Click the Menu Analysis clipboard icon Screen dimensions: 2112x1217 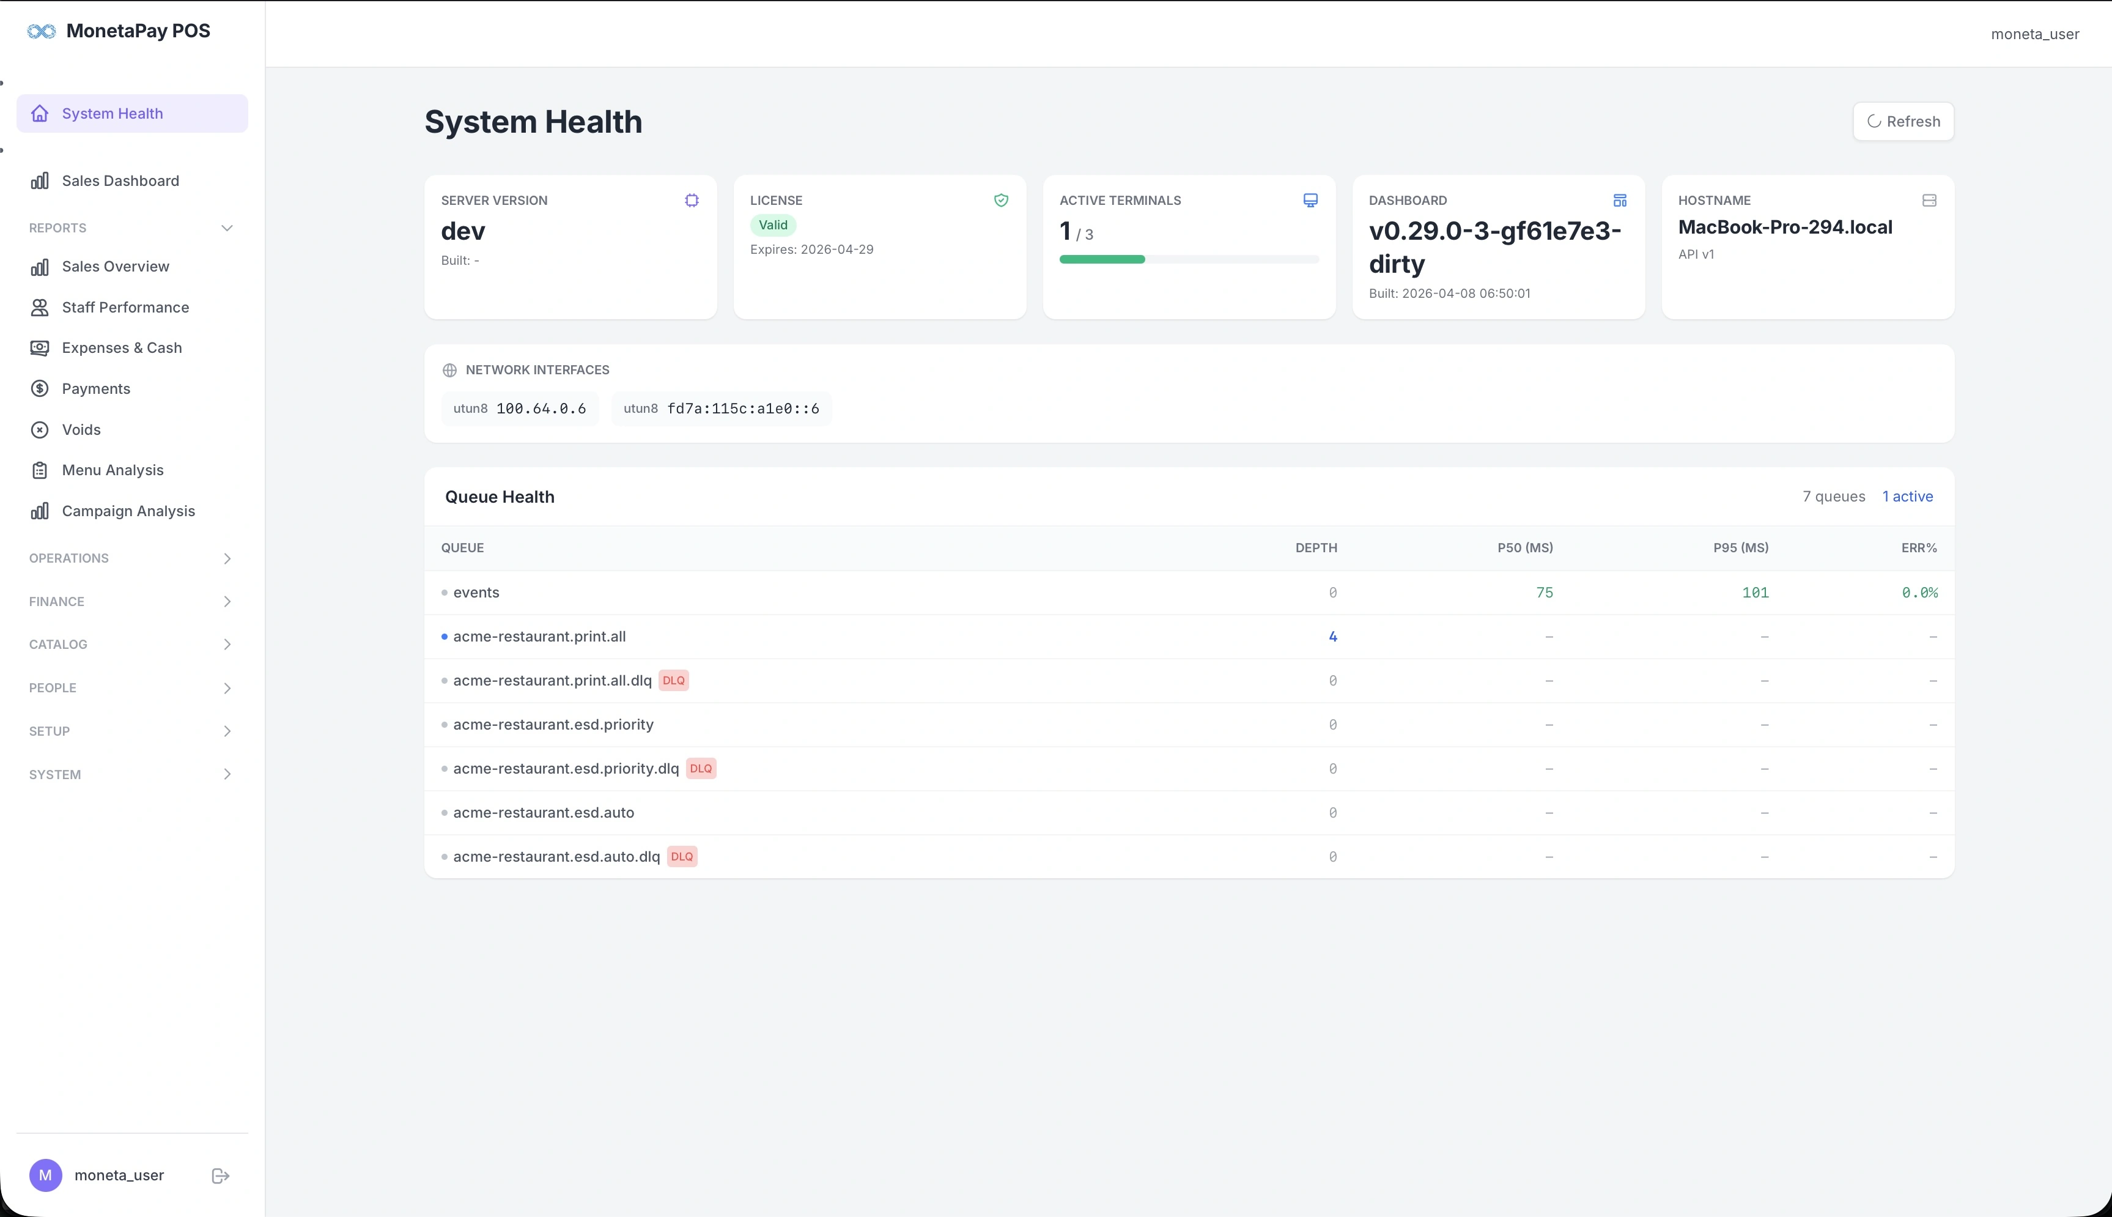(x=39, y=470)
